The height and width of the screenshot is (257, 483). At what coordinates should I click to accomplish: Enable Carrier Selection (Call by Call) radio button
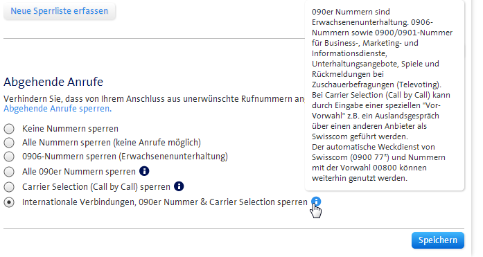9,187
